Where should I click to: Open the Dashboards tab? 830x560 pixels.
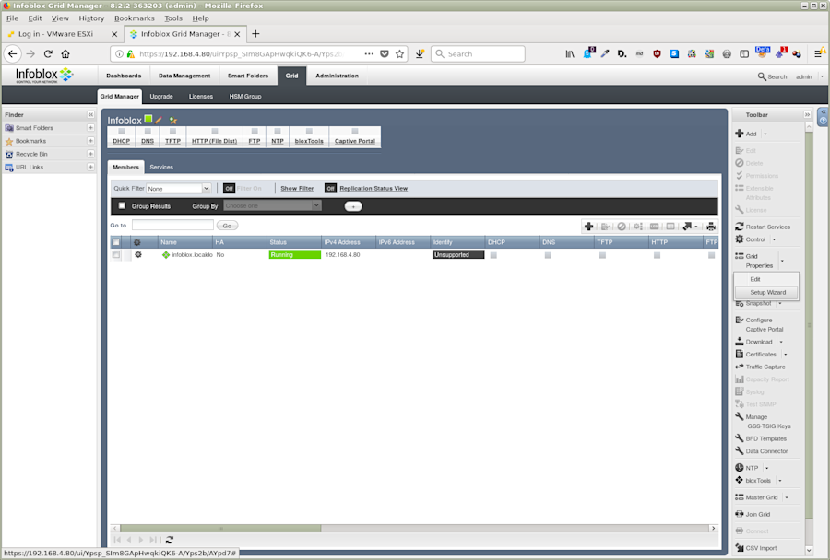click(x=124, y=76)
